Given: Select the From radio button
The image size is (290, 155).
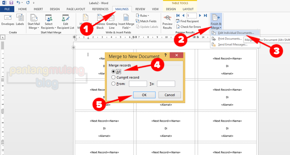Looking at the screenshot, I should (x=113, y=83).
